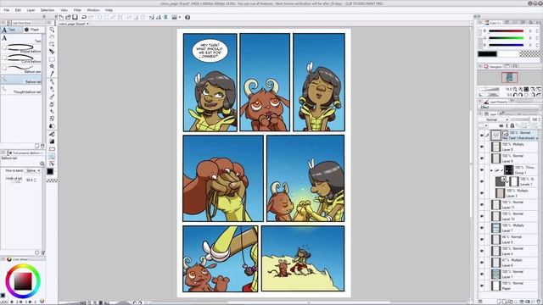The height and width of the screenshot is (305, 543).
Task: Click the green G color slider
Action: 506,37
